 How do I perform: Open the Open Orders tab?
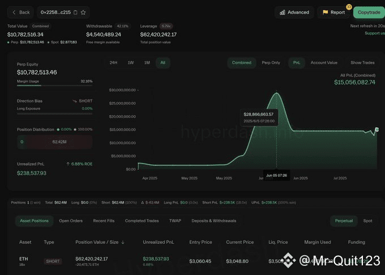[x=71, y=221]
